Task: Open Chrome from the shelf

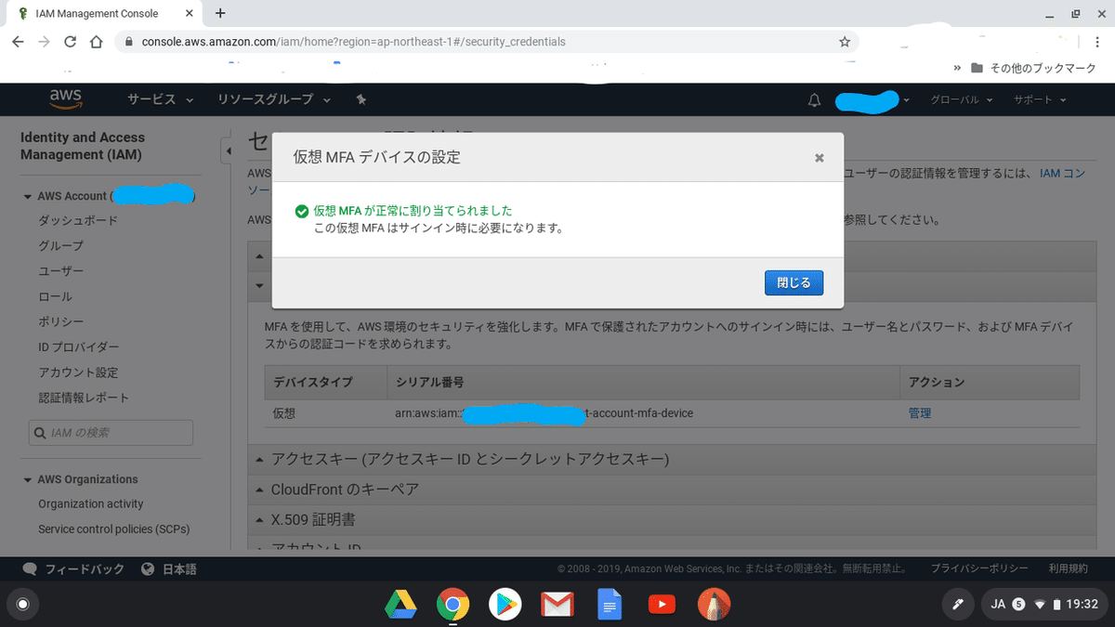Action: [x=453, y=605]
